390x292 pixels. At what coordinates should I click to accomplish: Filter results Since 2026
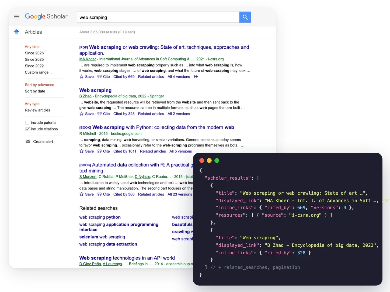[34, 53]
